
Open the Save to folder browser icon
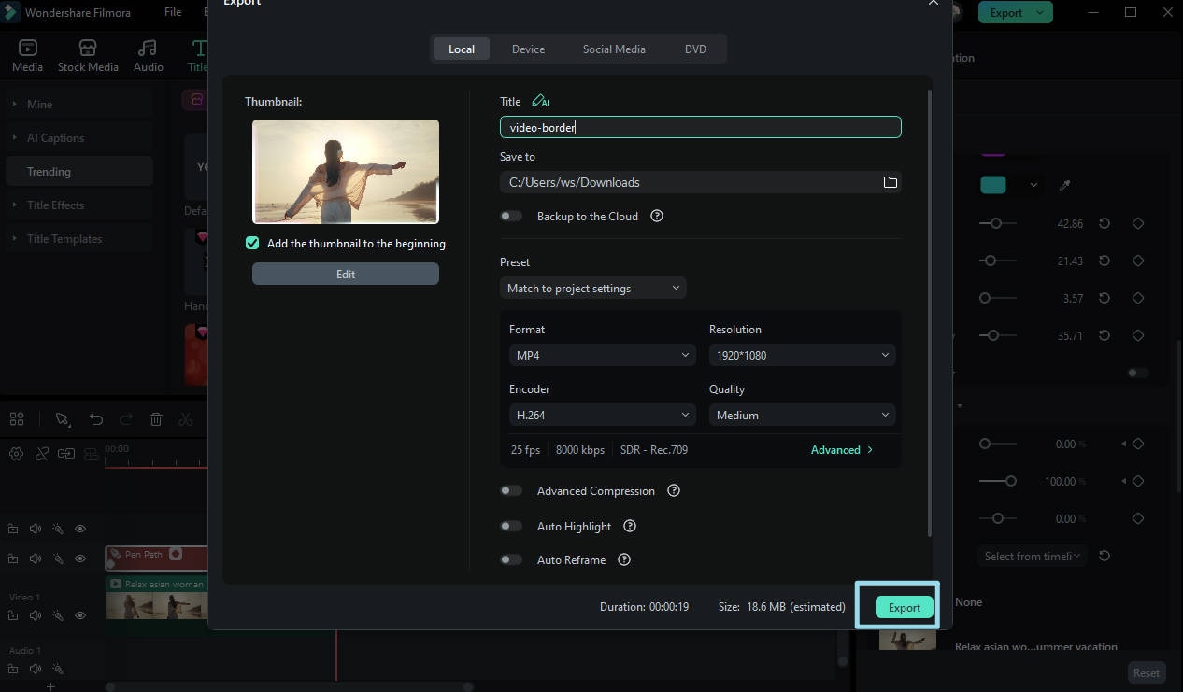[x=890, y=182]
